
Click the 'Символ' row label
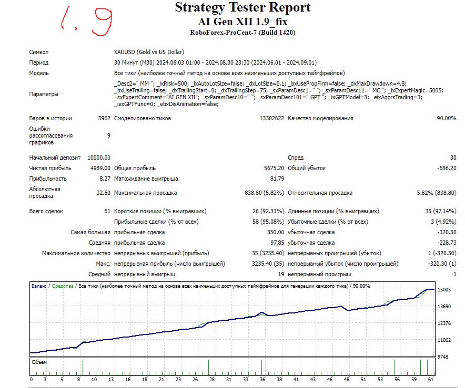tap(39, 52)
